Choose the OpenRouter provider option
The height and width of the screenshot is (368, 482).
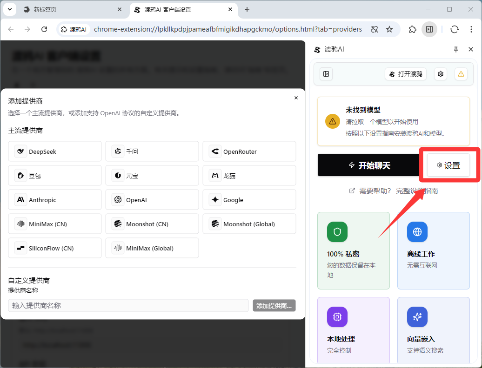[249, 151]
